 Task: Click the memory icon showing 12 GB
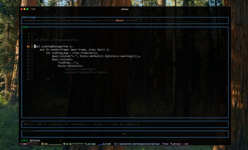coord(64,144)
